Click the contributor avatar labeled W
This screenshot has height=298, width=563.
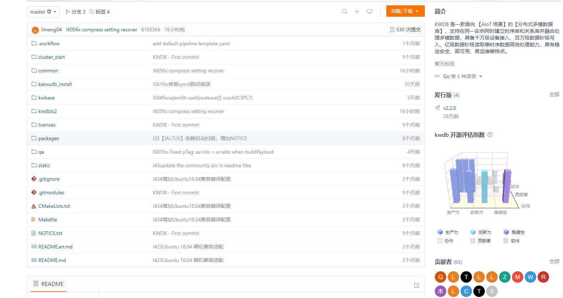pyautogui.click(x=531, y=277)
